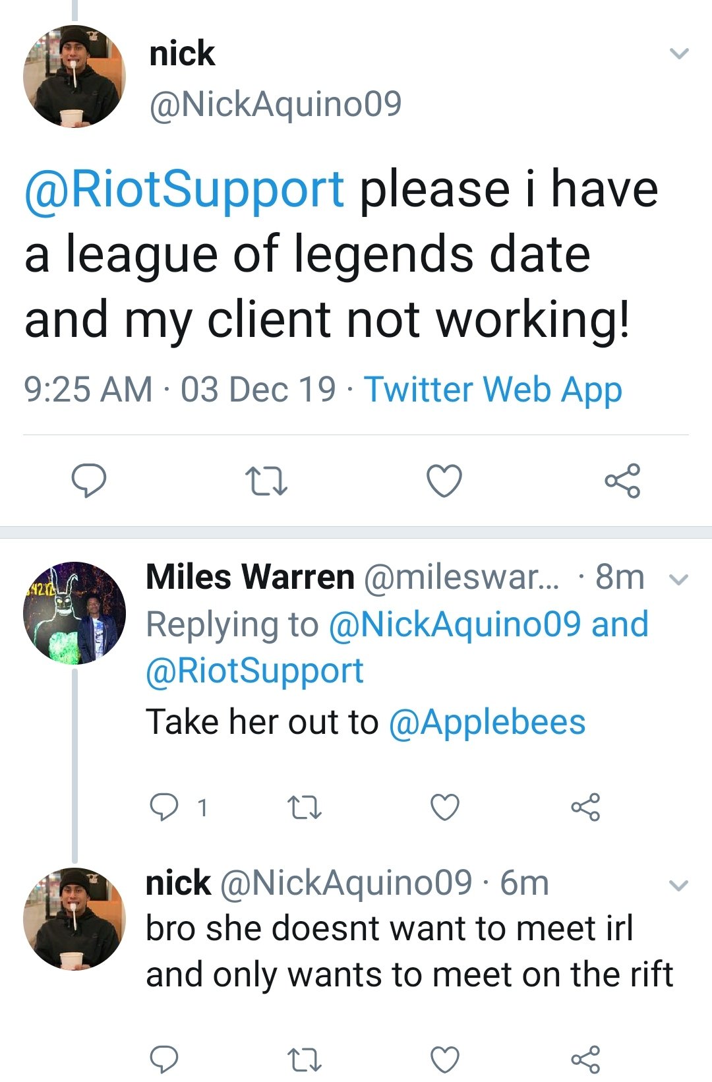
Task: Share nick's main tweet
Action: 622,481
